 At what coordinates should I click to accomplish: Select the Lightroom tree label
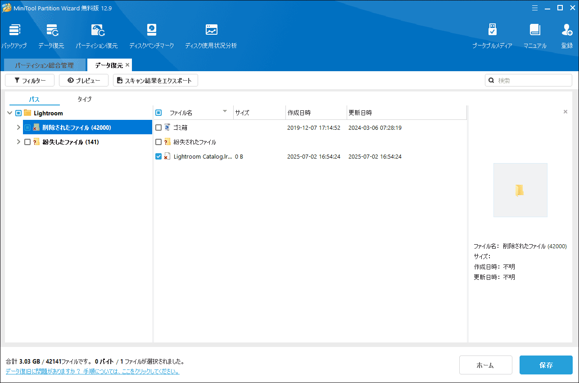pyautogui.click(x=48, y=113)
